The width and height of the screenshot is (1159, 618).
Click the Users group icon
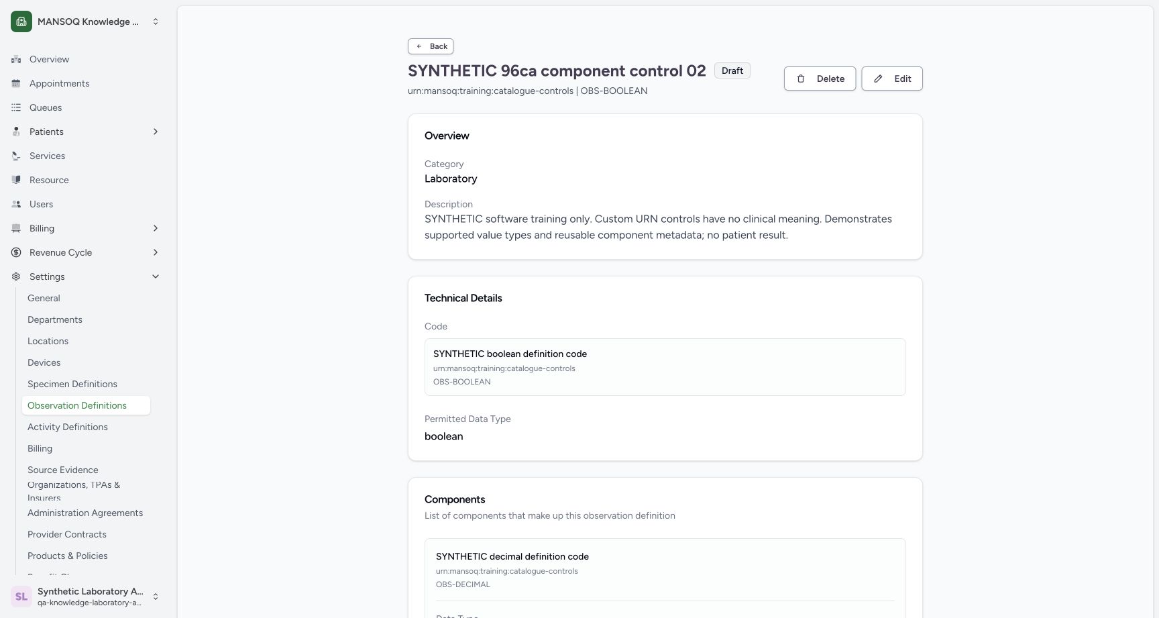16,204
